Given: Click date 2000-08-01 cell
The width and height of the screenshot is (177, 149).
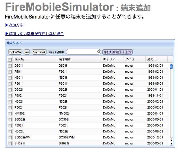Looking at the screenshot, I should pos(155,131).
